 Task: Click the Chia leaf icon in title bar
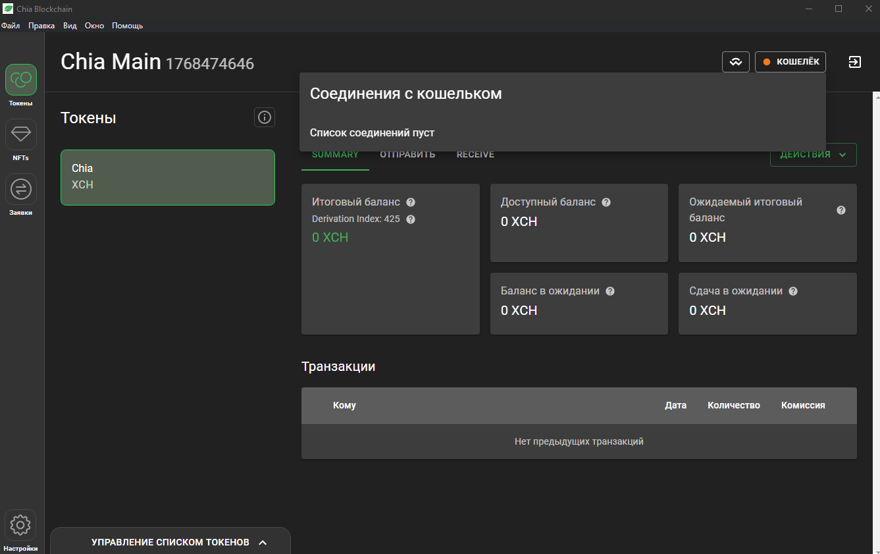8,9
